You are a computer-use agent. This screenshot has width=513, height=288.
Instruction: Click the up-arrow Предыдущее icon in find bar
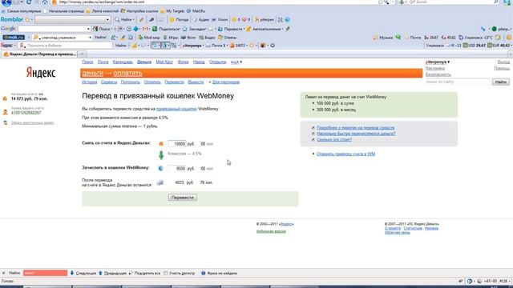(100, 273)
